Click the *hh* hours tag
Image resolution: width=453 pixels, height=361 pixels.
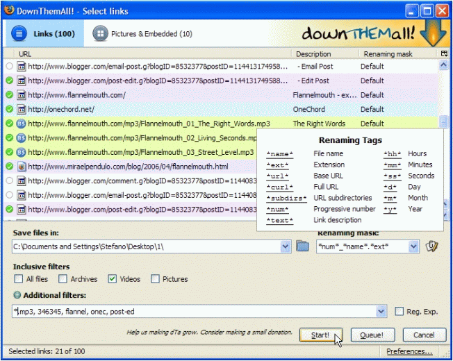pyautogui.click(x=393, y=154)
